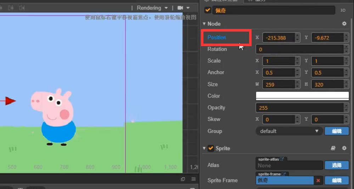
Task: Open the white Color swatch picker
Action: [302, 96]
